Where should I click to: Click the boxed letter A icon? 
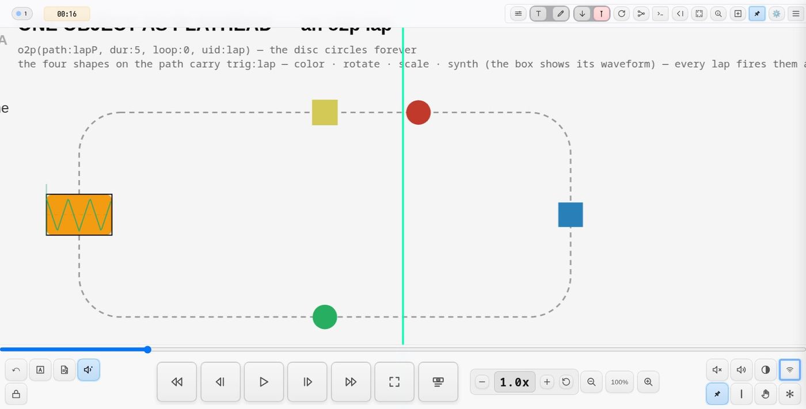tap(40, 370)
